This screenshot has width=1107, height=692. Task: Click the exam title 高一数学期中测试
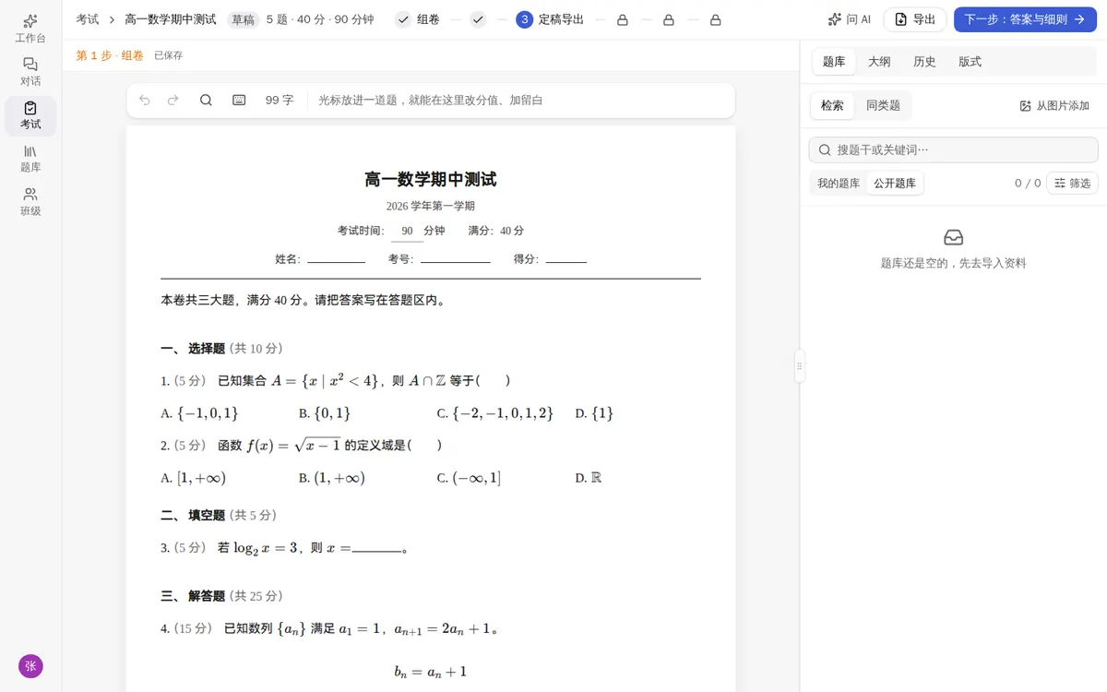[431, 179]
